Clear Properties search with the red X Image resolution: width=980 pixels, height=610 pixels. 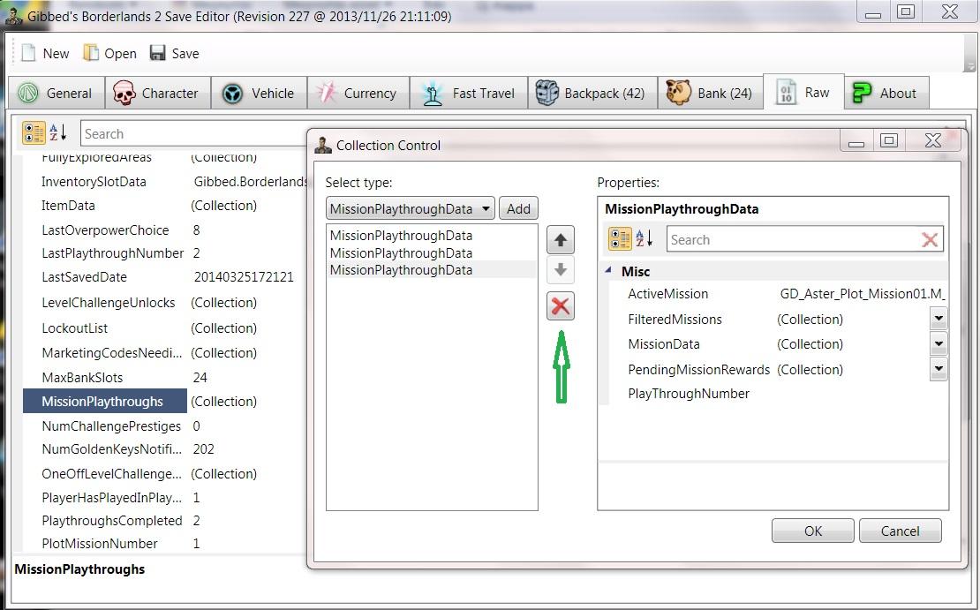930,240
